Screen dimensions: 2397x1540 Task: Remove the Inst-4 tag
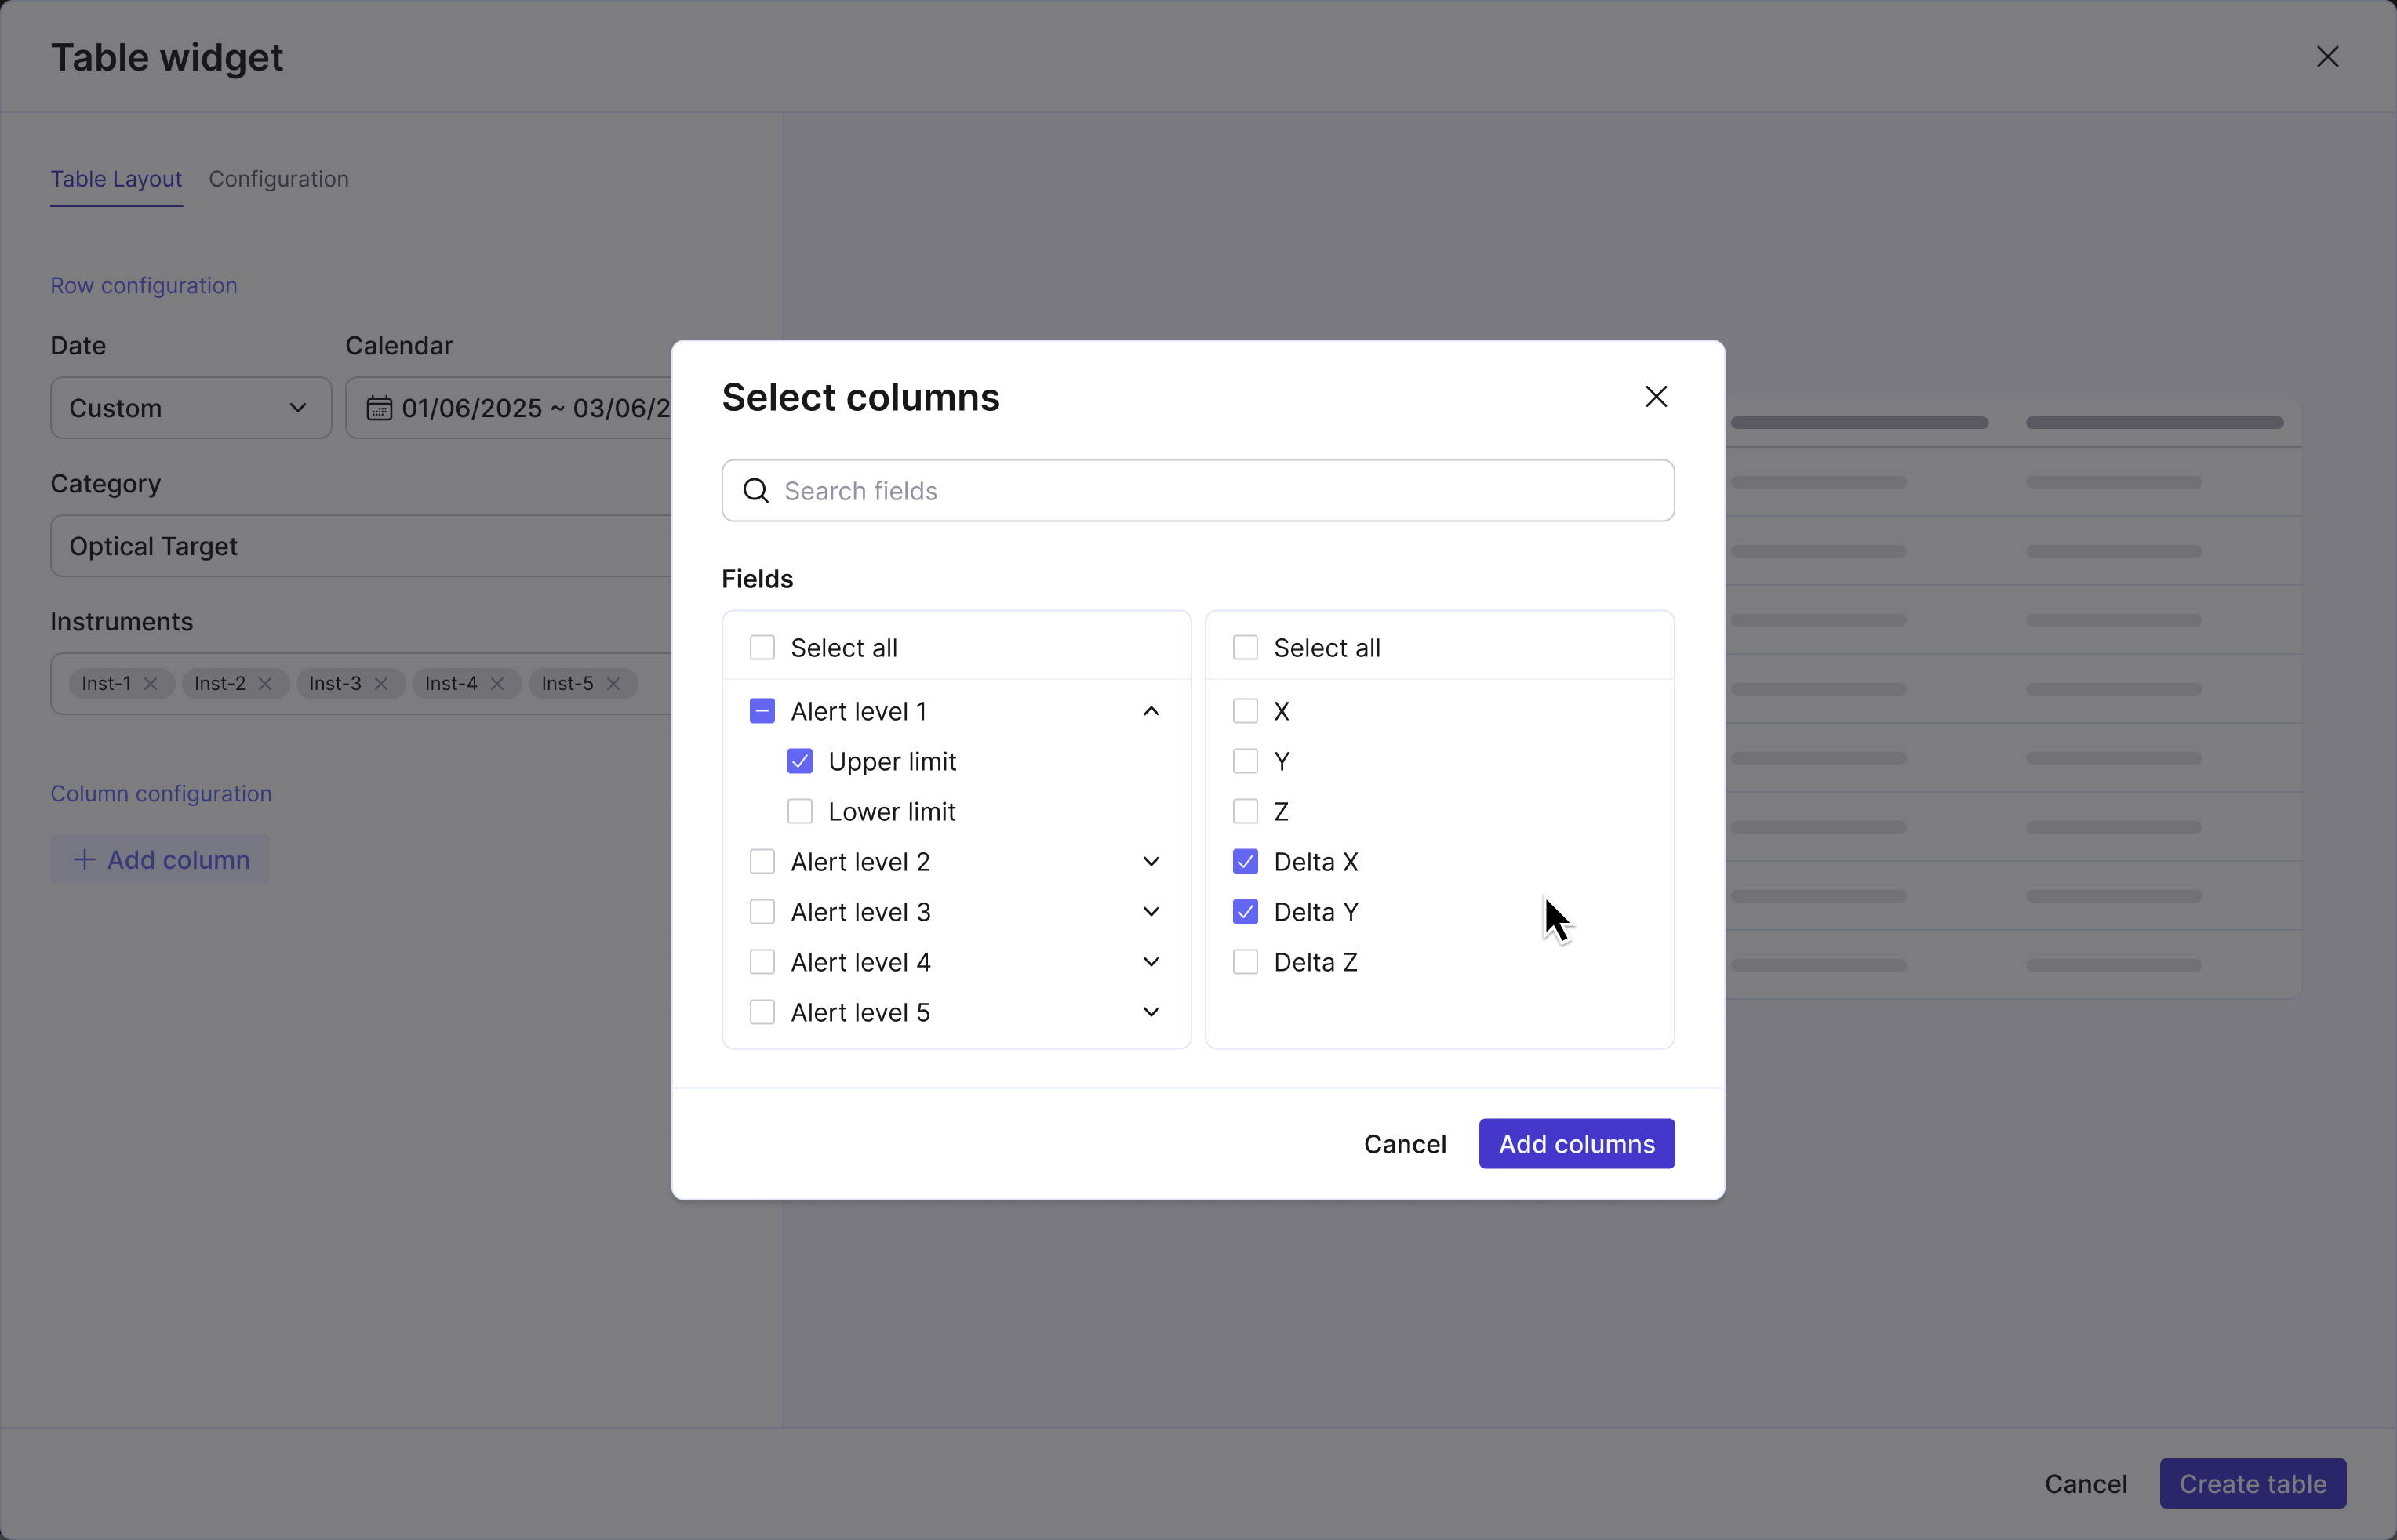(497, 684)
